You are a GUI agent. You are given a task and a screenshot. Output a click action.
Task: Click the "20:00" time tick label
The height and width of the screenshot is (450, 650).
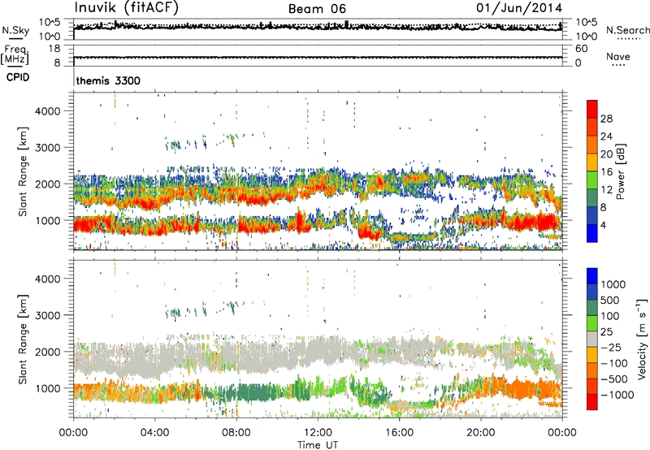pyautogui.click(x=480, y=433)
